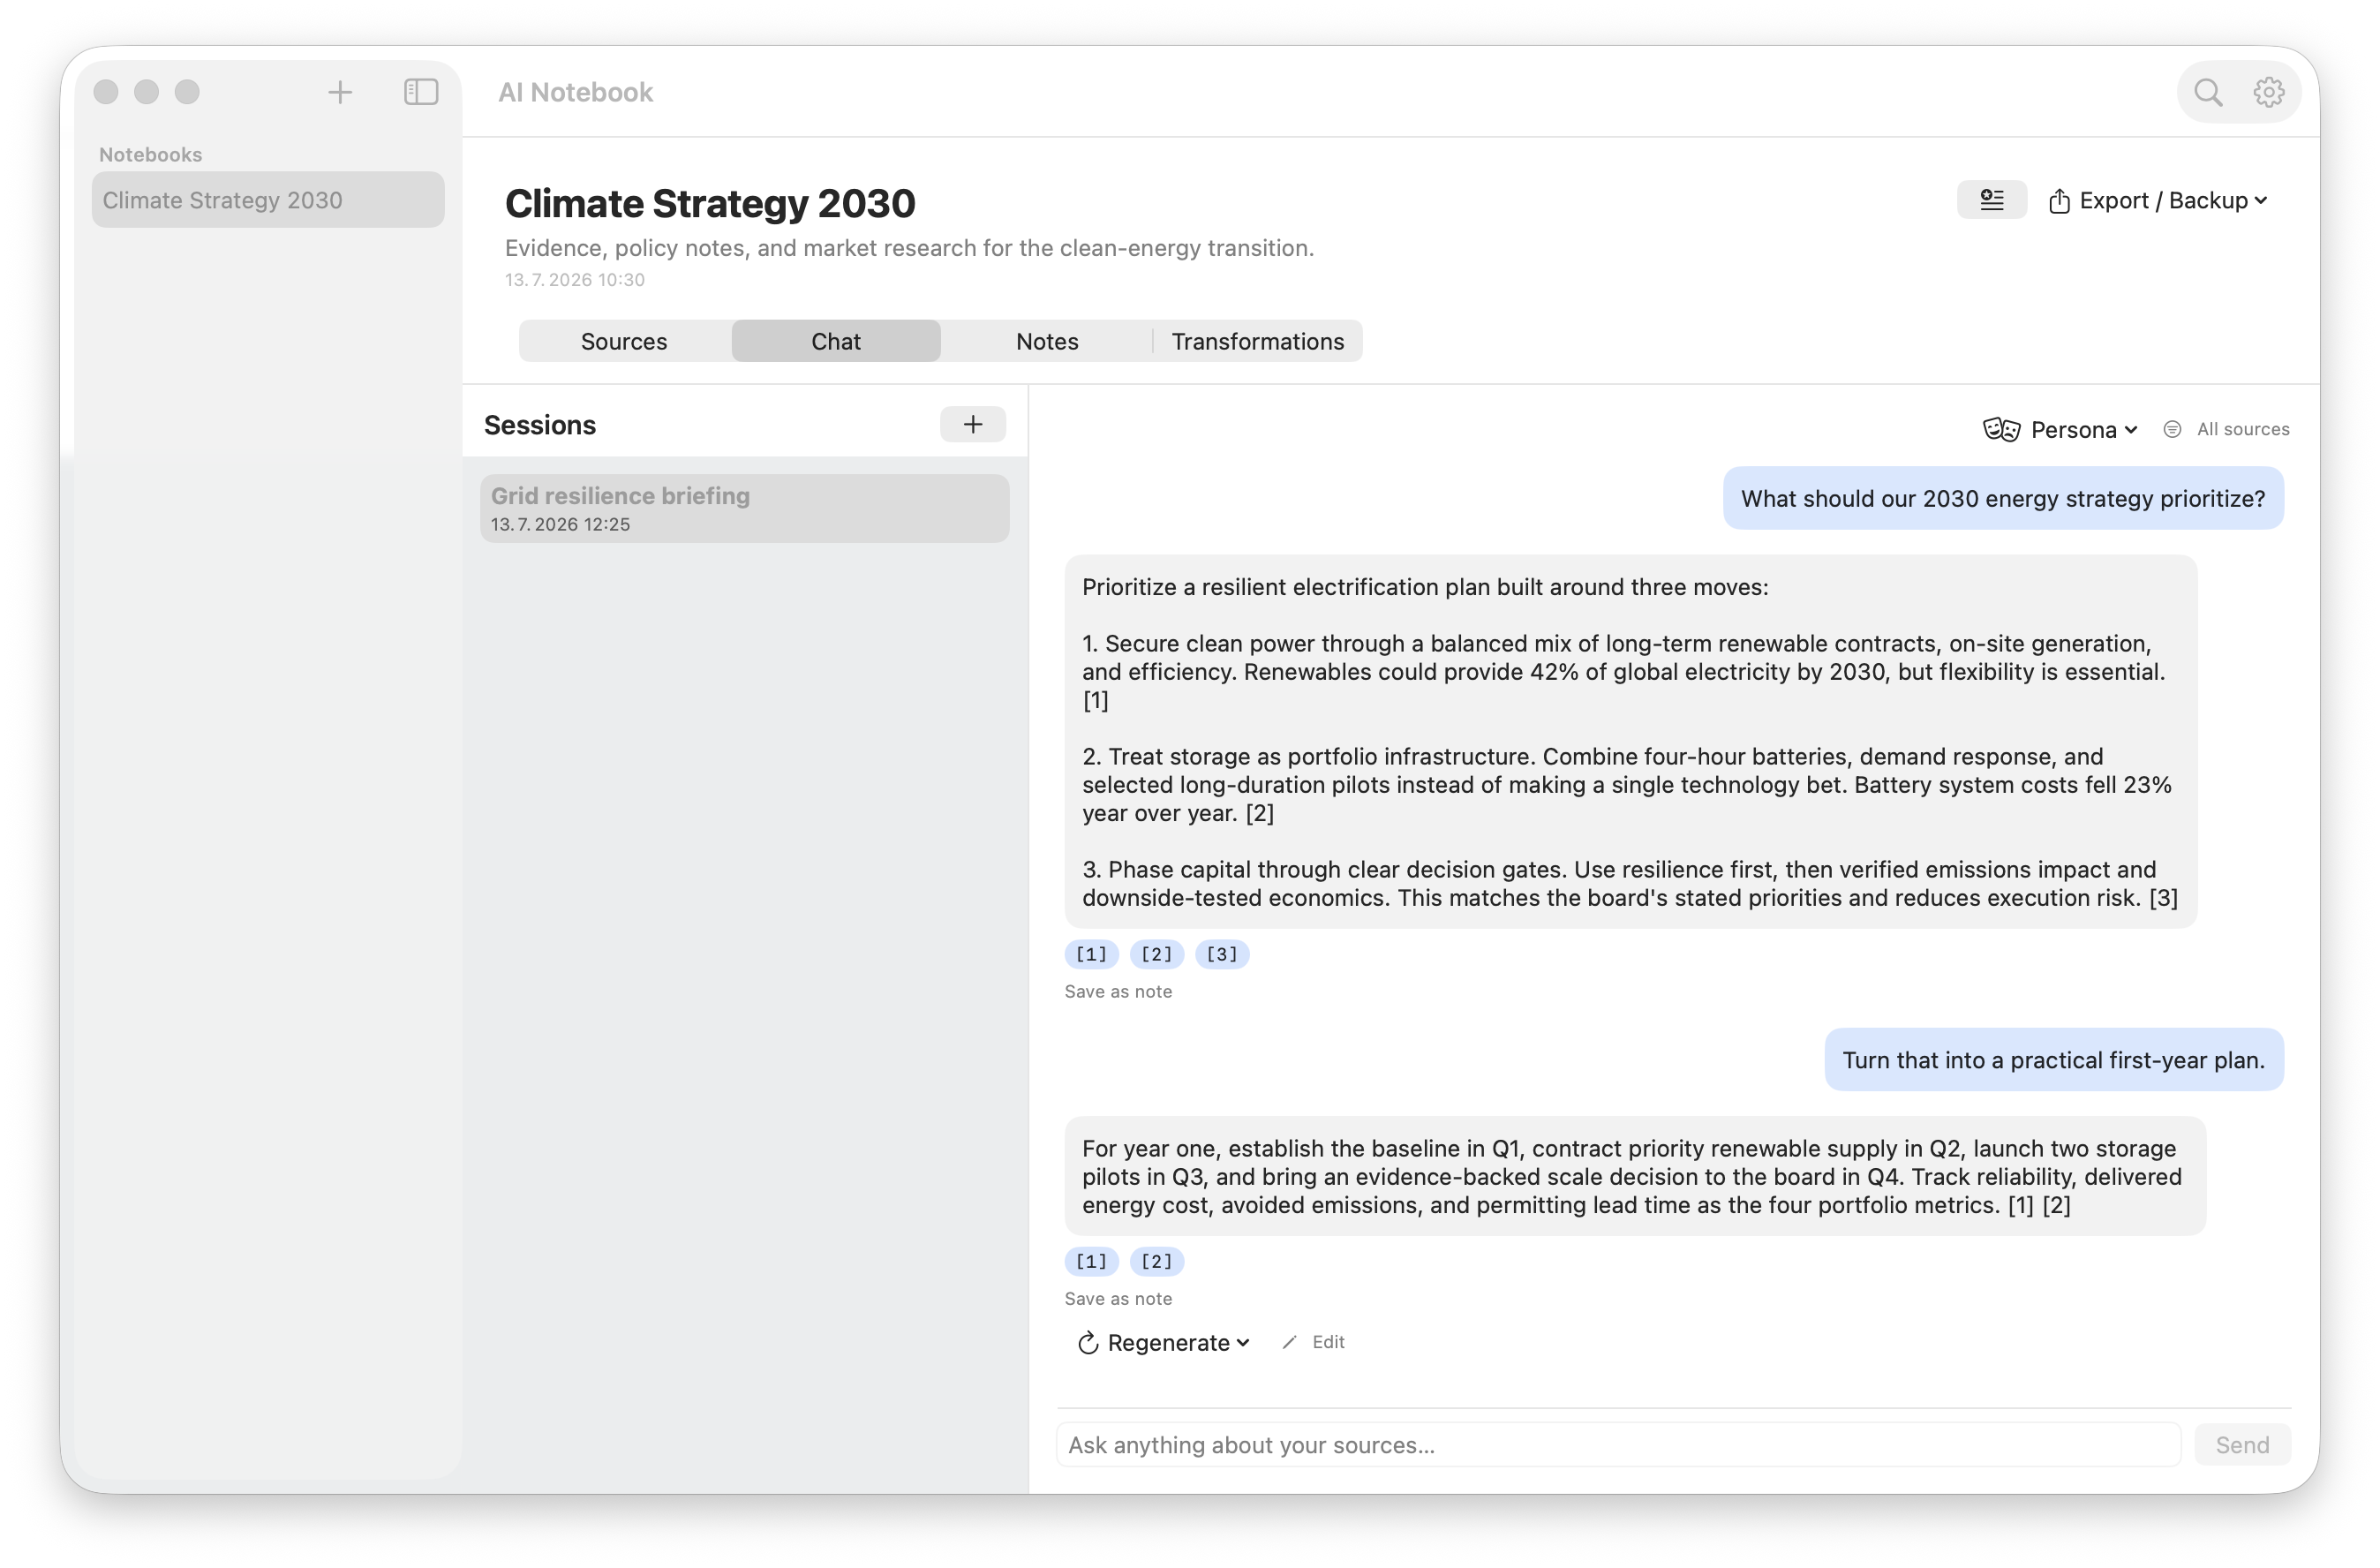Click the 'Secure clean power' paragraph in first answer
2380x1568 pixels.
pyautogui.click(x=1624, y=671)
